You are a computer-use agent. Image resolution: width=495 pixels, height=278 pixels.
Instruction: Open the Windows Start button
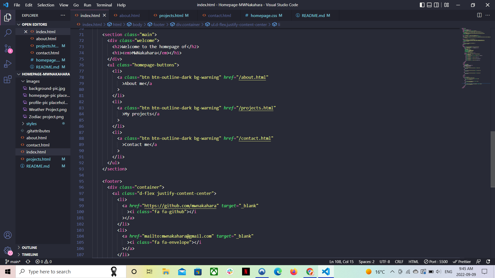pos(8,272)
